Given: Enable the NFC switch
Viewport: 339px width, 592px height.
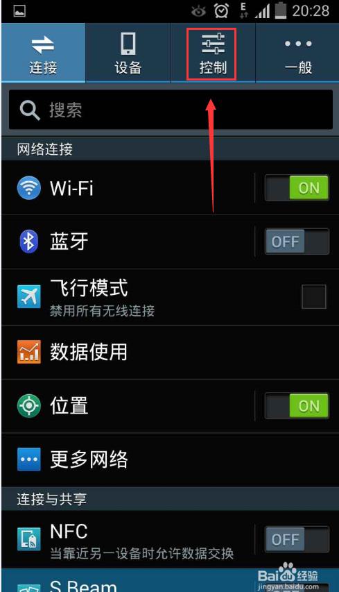Looking at the screenshot, I should pyautogui.click(x=297, y=539).
